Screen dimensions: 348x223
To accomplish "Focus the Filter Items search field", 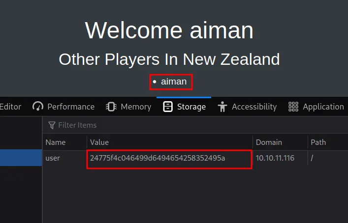I will [148, 125].
